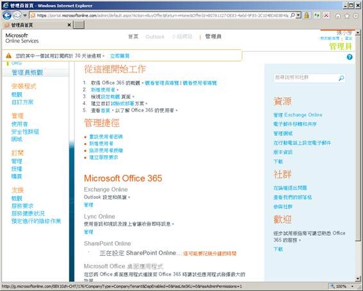
Task: Open 服務健康狀況 in the sidebar
Action: click(28, 213)
